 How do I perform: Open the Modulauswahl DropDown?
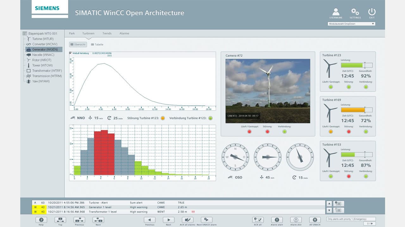point(351,24)
